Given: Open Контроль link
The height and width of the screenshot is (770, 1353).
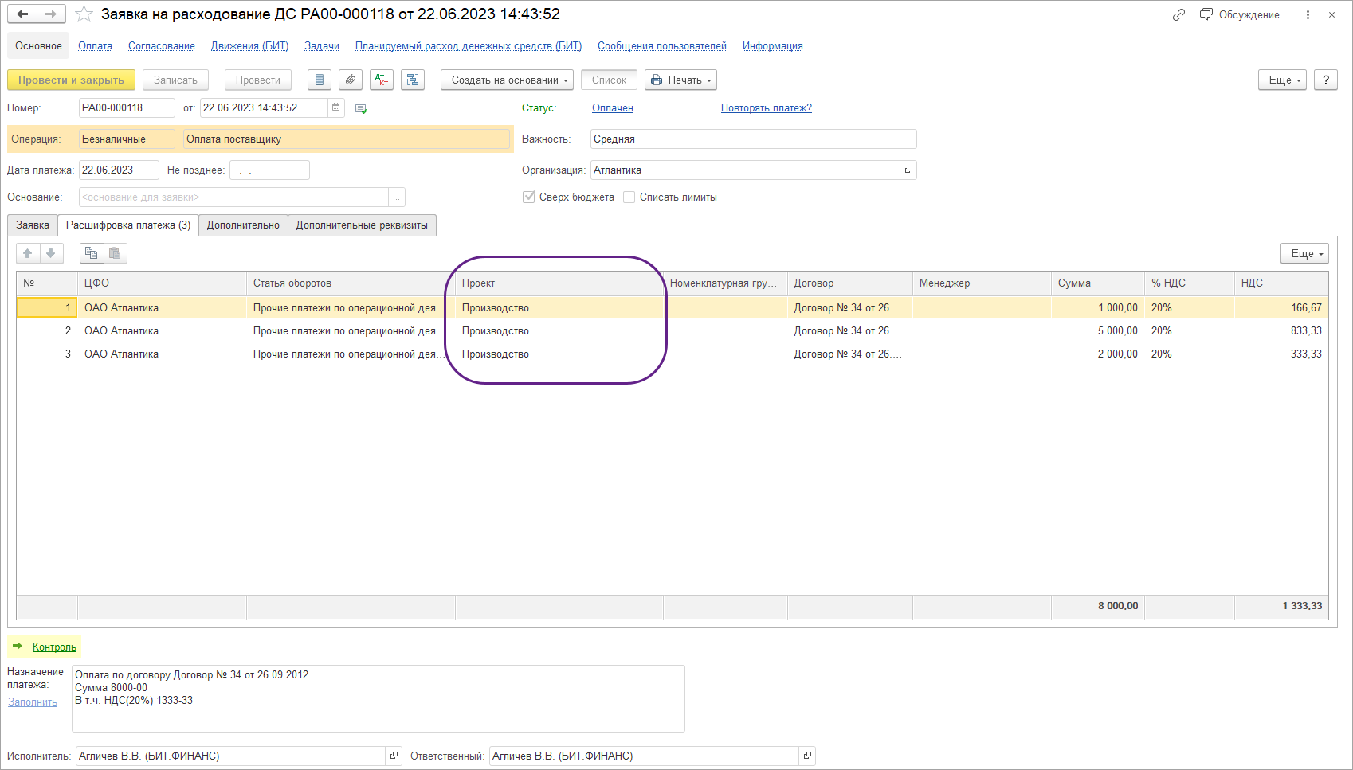Looking at the screenshot, I should (x=54, y=647).
